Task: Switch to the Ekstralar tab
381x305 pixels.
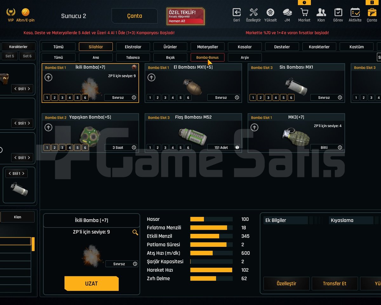Action: coord(133,47)
